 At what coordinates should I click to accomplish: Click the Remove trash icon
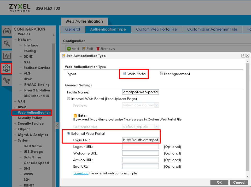[x=98, y=49]
